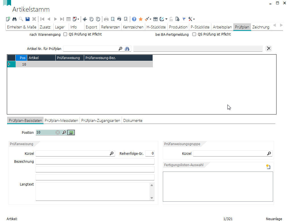The image size is (289, 221).
Task: Open Prüfanweisungsgruppe Kürzel lookup
Action: (x=269, y=153)
